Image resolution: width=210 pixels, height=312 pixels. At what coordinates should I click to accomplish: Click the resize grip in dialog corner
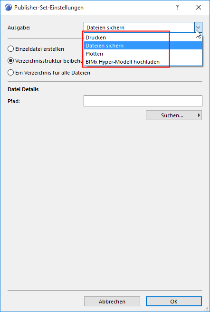coord(206,309)
